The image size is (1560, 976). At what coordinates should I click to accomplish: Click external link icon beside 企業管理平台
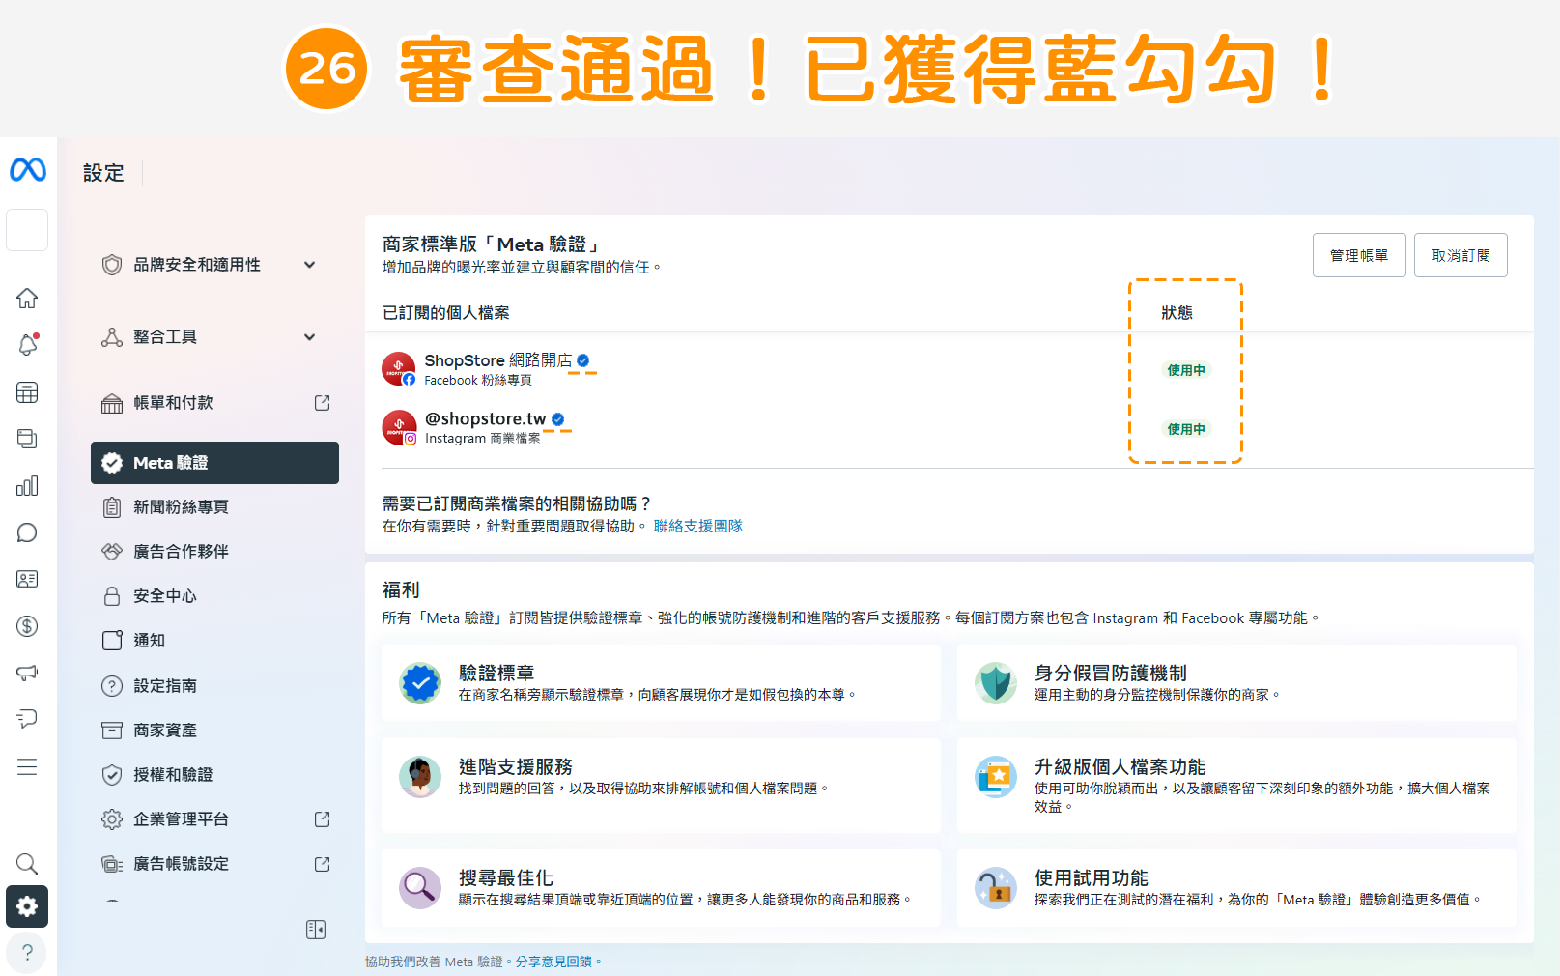coord(323,819)
